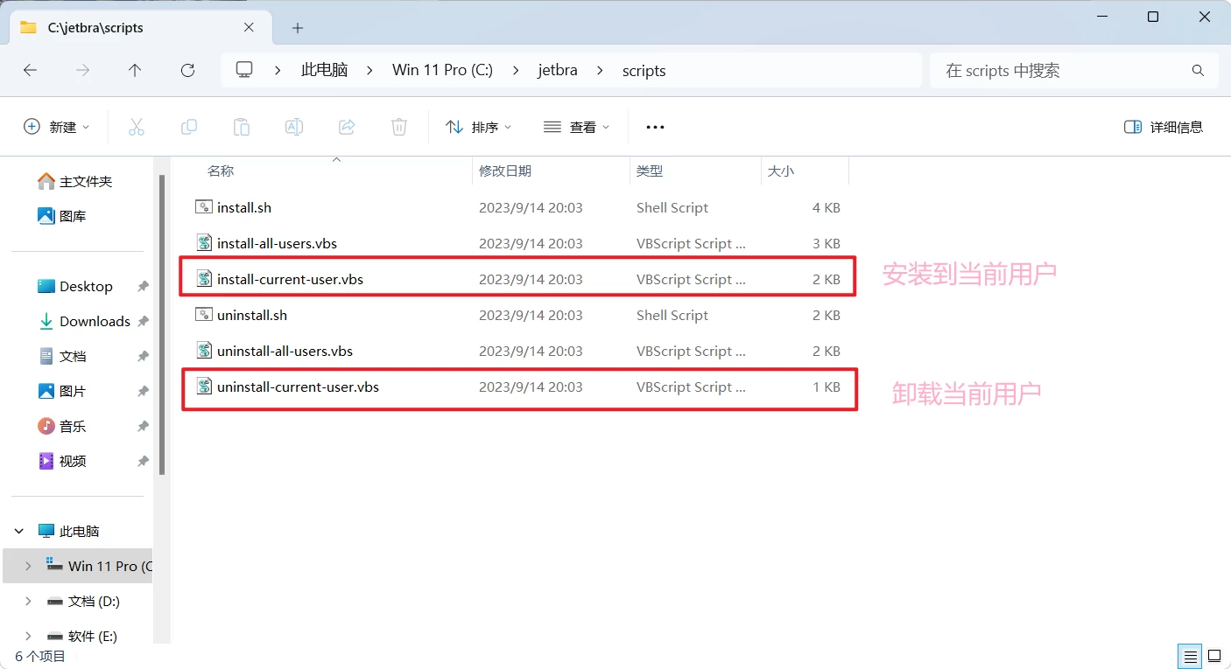The image size is (1231, 669).
Task: Select the install-current-user.vbs file name
Action: tap(290, 280)
